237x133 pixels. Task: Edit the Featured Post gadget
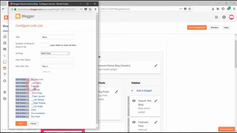[x=156, y=122]
